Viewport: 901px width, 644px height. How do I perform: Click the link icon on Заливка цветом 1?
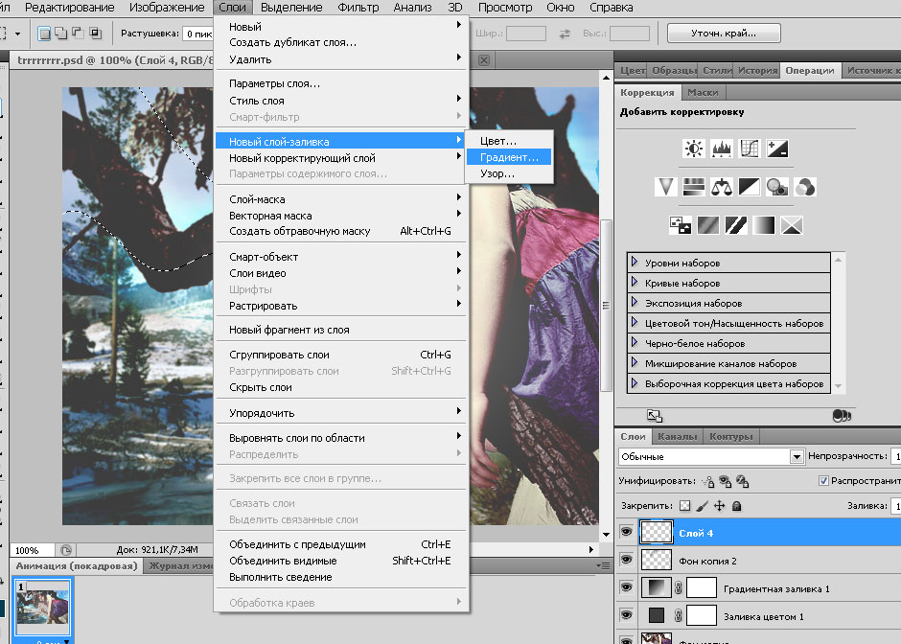[x=678, y=616]
